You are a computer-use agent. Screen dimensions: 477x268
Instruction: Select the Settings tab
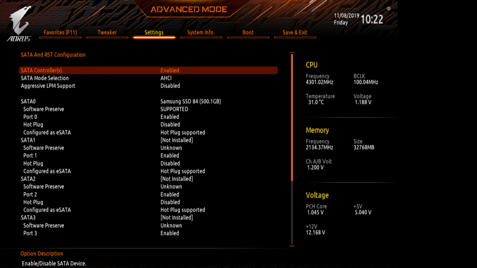point(154,32)
